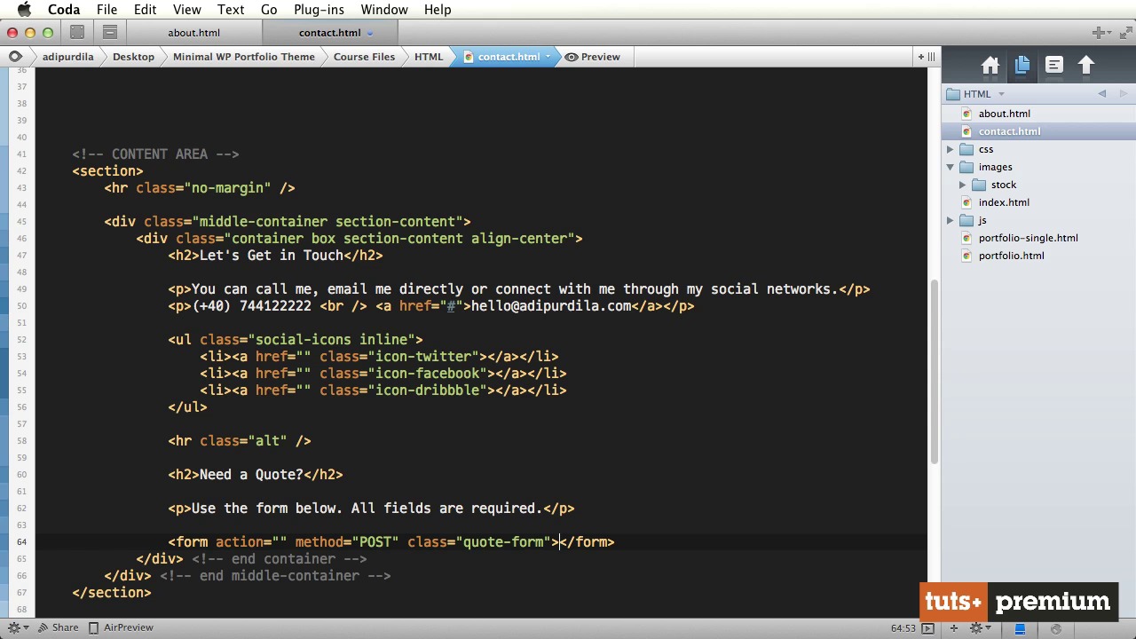Open the Plug-ins menu
This screenshot has height=639, width=1136.
coord(319,10)
